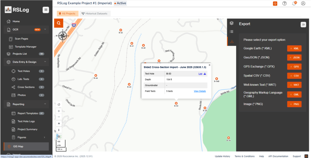Open Test Hole Logs in sidebar
The image size is (311, 158).
coord(26,121)
